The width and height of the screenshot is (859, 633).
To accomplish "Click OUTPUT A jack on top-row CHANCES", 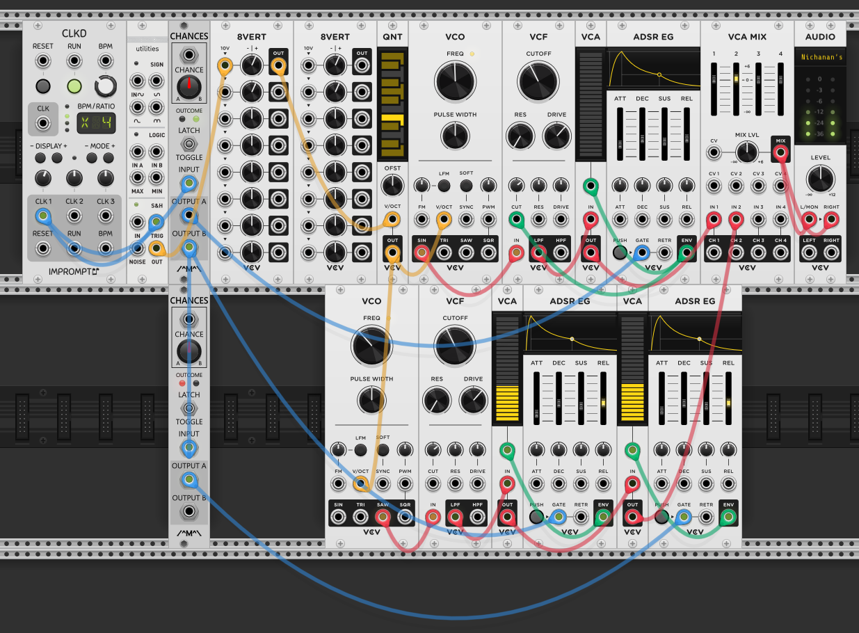I will point(188,216).
